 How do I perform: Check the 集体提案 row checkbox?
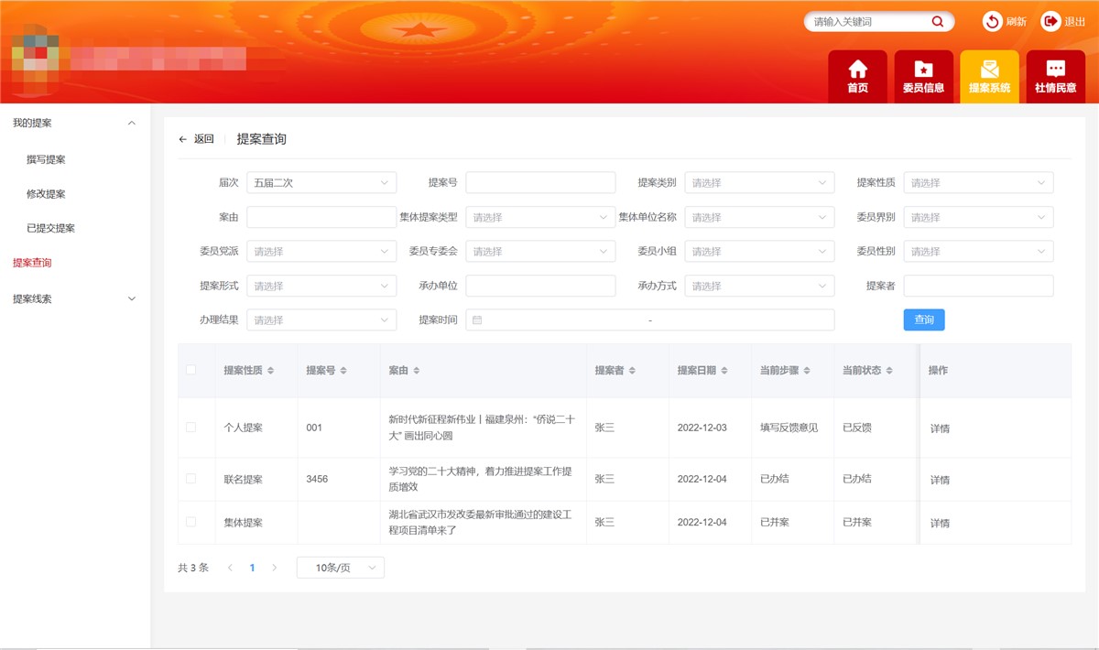point(190,522)
